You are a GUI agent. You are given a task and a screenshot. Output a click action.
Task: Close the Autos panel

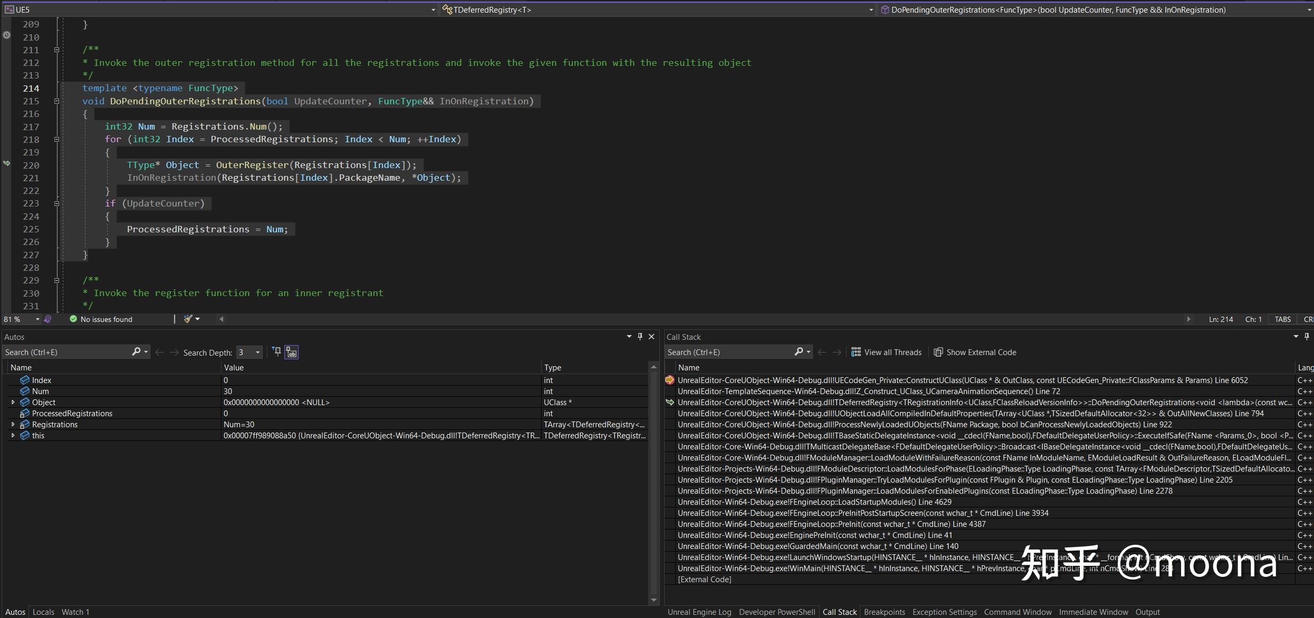coord(651,337)
